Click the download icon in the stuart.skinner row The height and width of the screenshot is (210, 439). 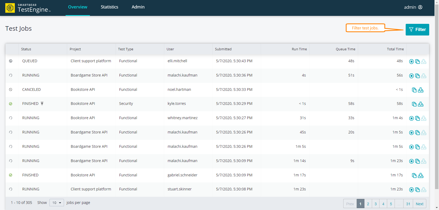tap(423, 190)
